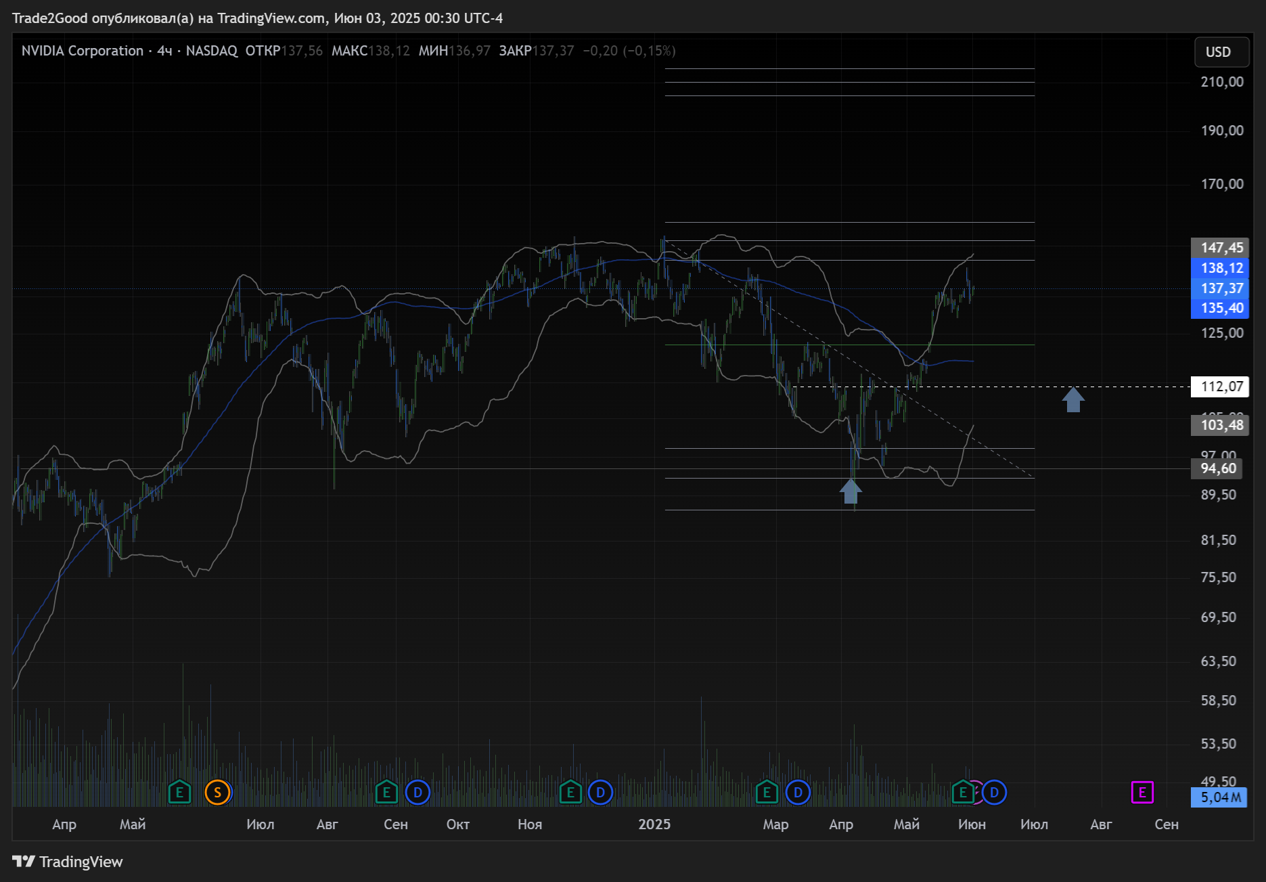1266x882 pixels.
Task: Select the up arrow beneath the 112,07 dashed line
Action: [x=1073, y=399]
